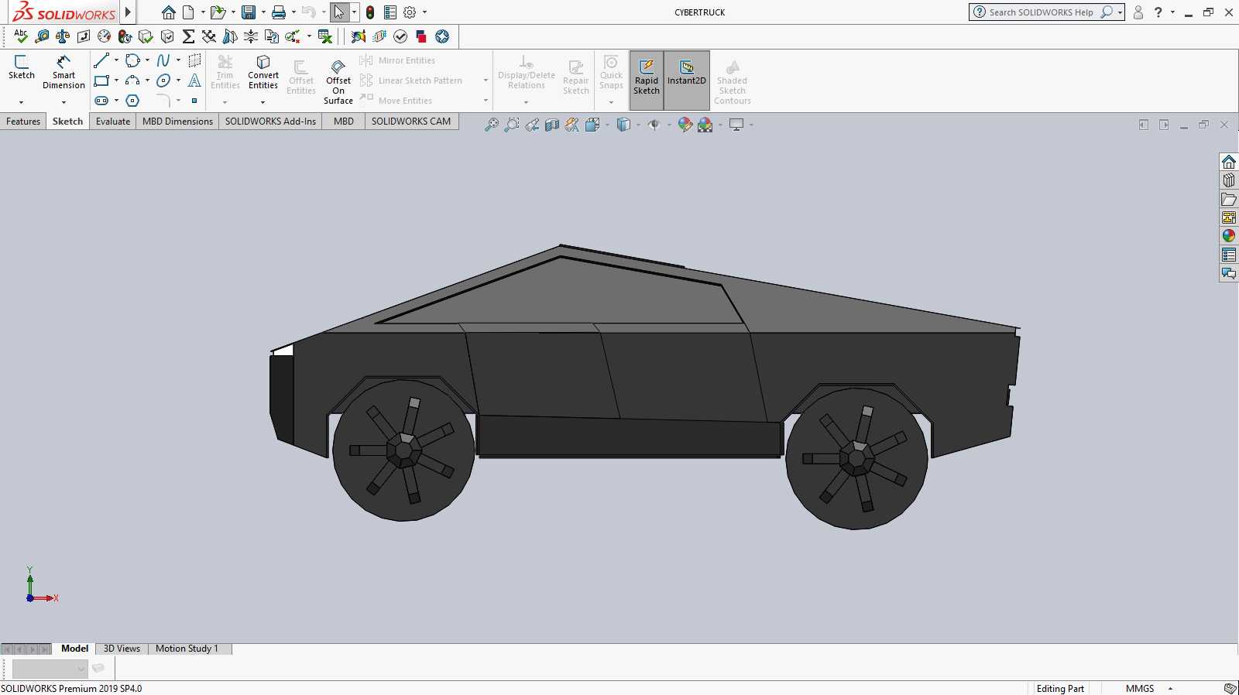Viewport: 1239px width, 695px height.
Task: Open the Appearances tab in task pane
Action: coord(1229,236)
